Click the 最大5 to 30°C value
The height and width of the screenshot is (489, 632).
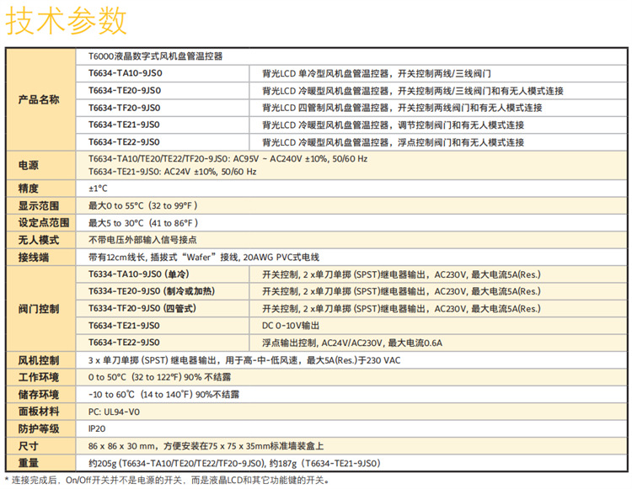point(143,223)
